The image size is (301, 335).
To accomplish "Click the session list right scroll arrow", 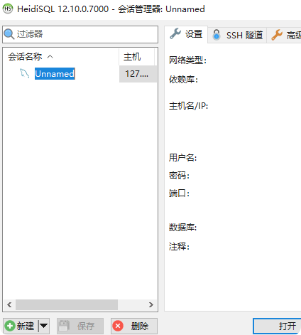I will pyautogui.click(x=151, y=304).
